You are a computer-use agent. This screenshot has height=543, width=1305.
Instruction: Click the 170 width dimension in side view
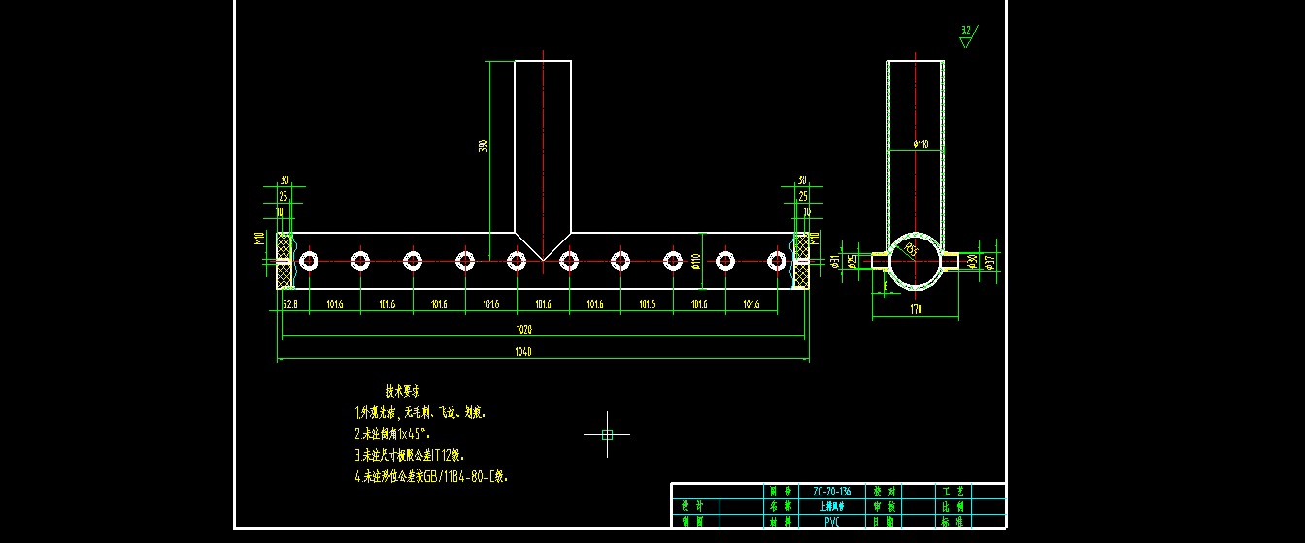pos(916,310)
